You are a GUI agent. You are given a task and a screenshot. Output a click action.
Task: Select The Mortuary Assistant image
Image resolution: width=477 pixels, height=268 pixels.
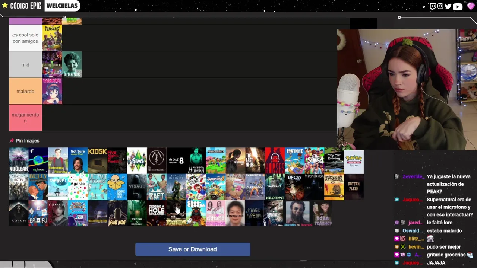[157, 161]
